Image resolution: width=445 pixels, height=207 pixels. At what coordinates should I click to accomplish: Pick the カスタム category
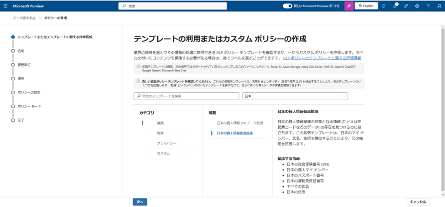pyautogui.click(x=163, y=153)
